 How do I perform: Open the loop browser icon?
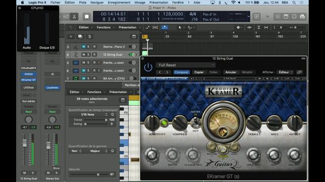(295, 17)
